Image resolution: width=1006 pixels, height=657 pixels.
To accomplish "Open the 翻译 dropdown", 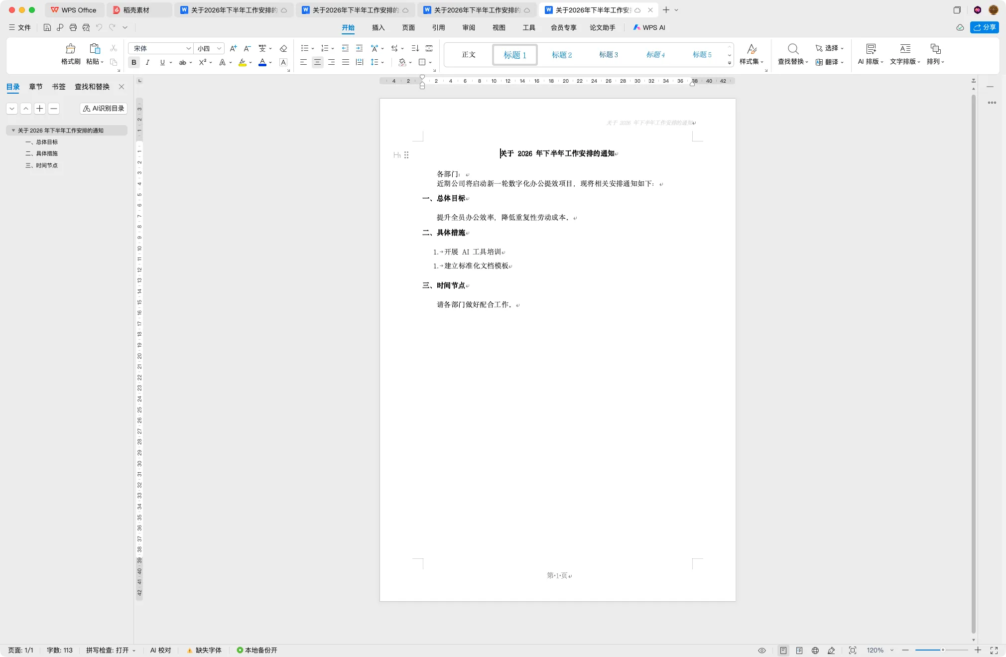I will [x=829, y=62].
